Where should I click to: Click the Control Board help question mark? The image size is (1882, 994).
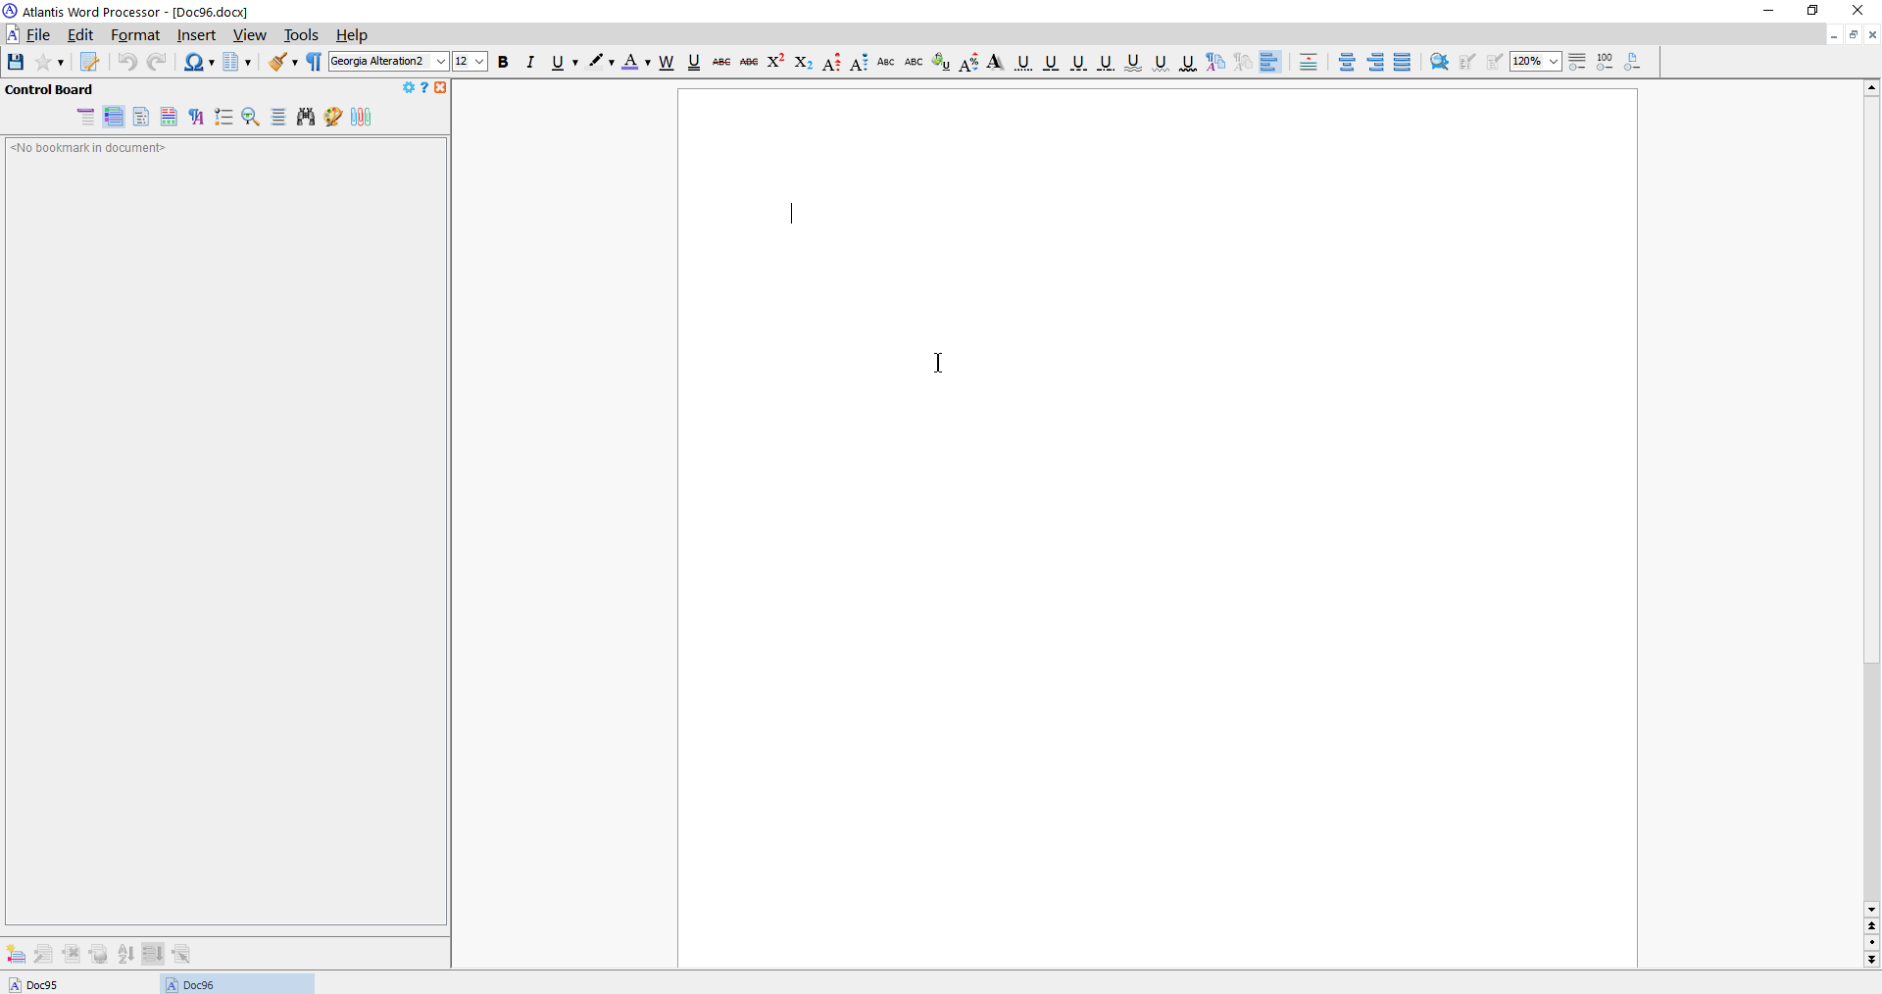[x=424, y=88]
